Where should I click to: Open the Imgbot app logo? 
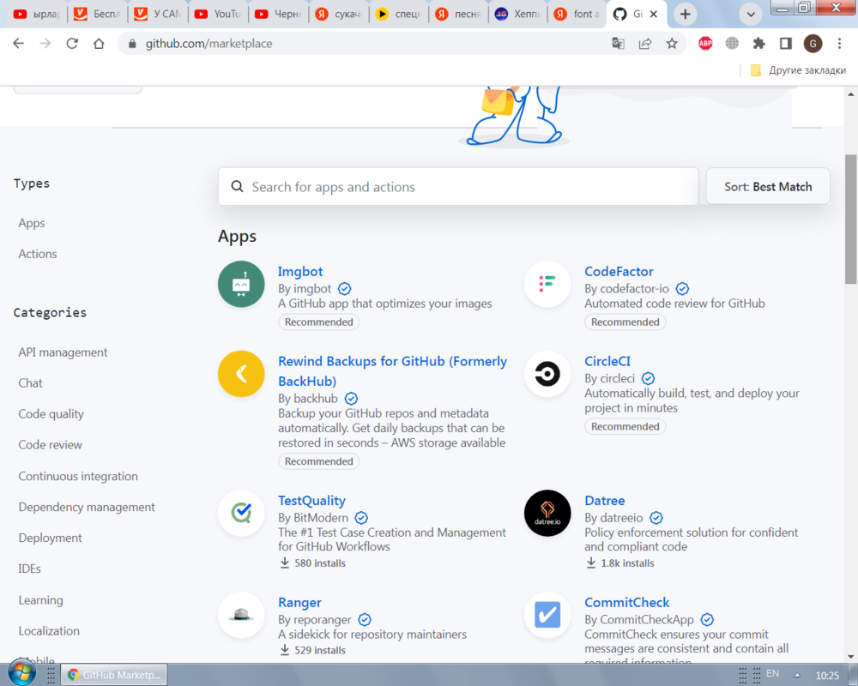pyautogui.click(x=241, y=284)
